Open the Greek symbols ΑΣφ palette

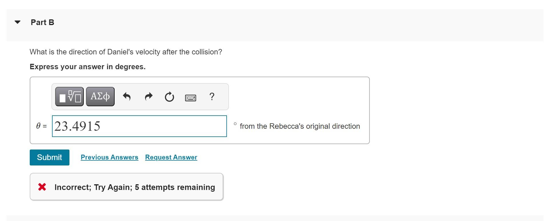[100, 97]
